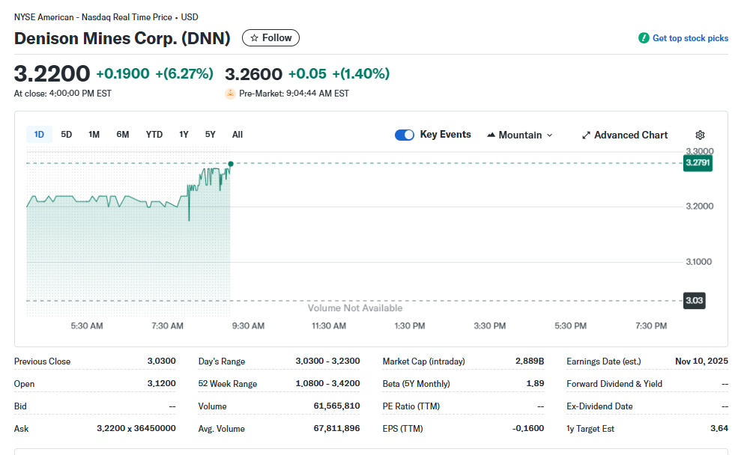Click the green top stock picks icon
This screenshot has height=455, width=744.
[644, 38]
